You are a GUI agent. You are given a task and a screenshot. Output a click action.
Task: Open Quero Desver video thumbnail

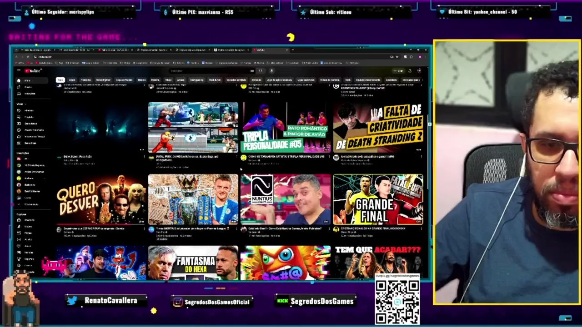point(100,199)
